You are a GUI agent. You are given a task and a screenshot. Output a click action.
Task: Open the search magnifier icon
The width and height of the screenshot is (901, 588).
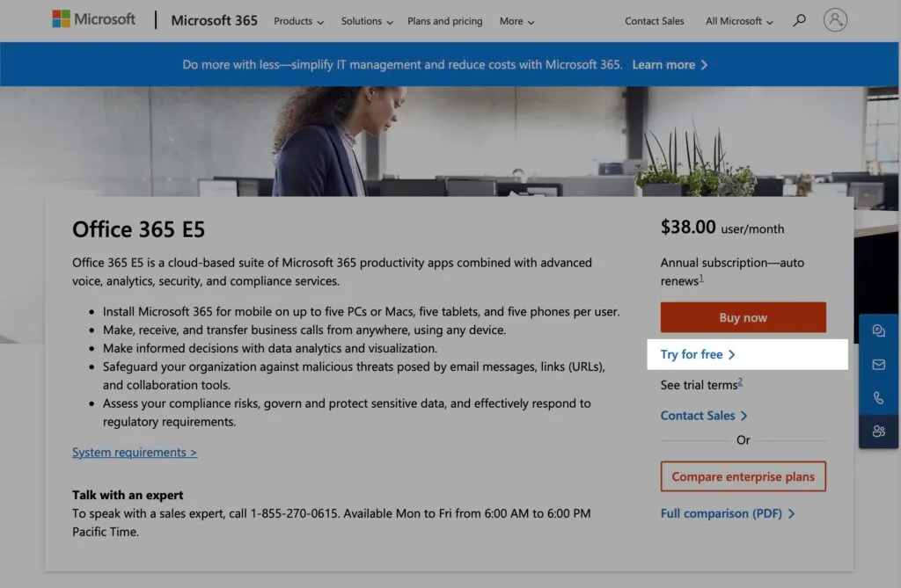[799, 21]
